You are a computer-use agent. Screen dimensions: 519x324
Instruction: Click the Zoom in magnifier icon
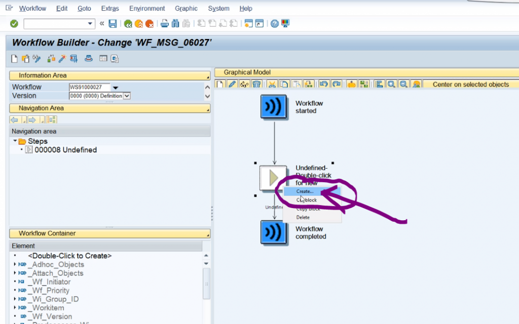click(391, 85)
